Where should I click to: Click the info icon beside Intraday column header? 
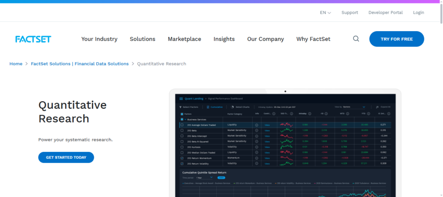click(310, 113)
